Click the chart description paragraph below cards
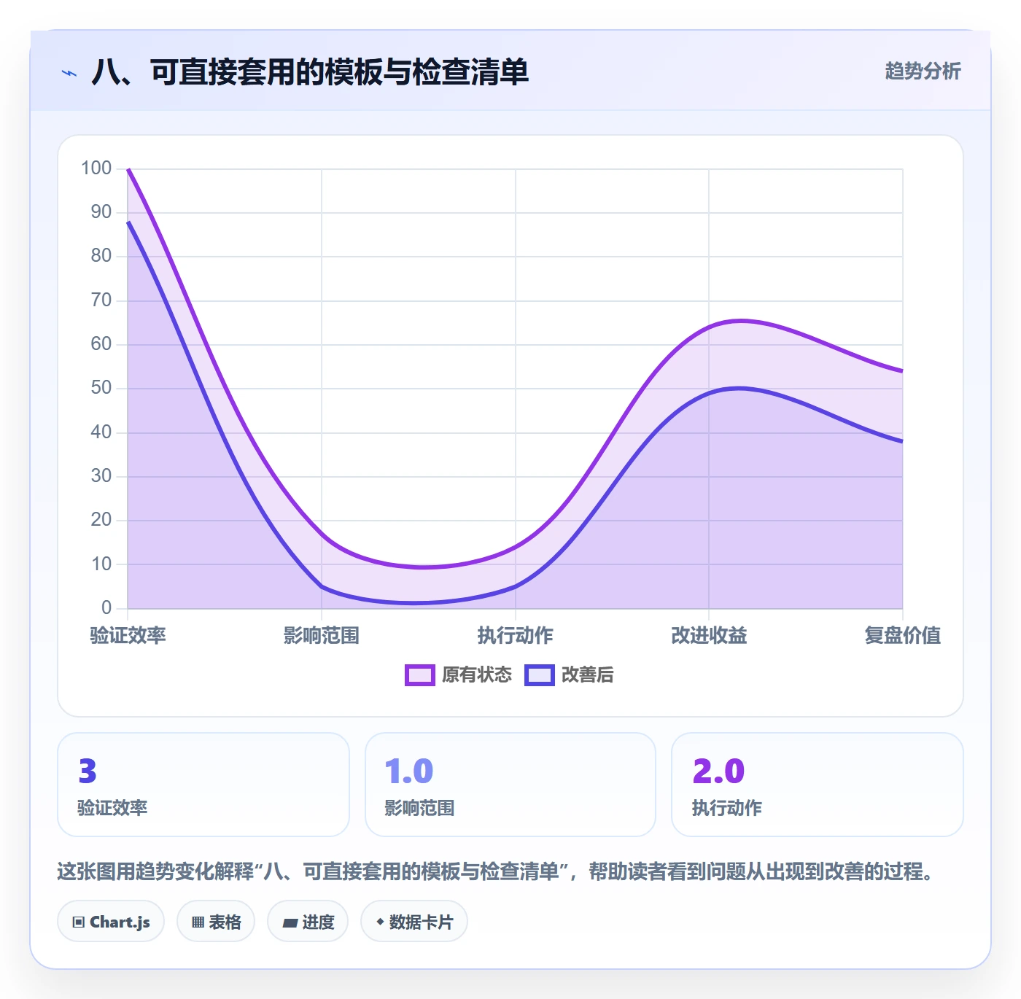Viewport: 1021px width, 999px height. pyautogui.click(x=497, y=871)
